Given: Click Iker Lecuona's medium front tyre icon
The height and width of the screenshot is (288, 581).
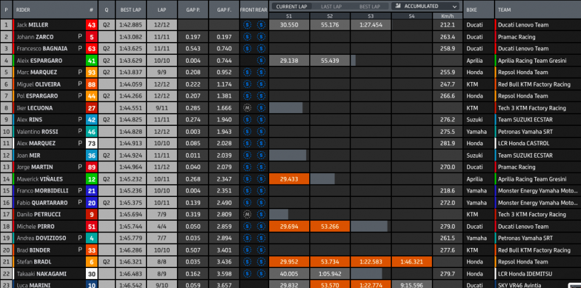Looking at the screenshot, I should (x=247, y=108).
